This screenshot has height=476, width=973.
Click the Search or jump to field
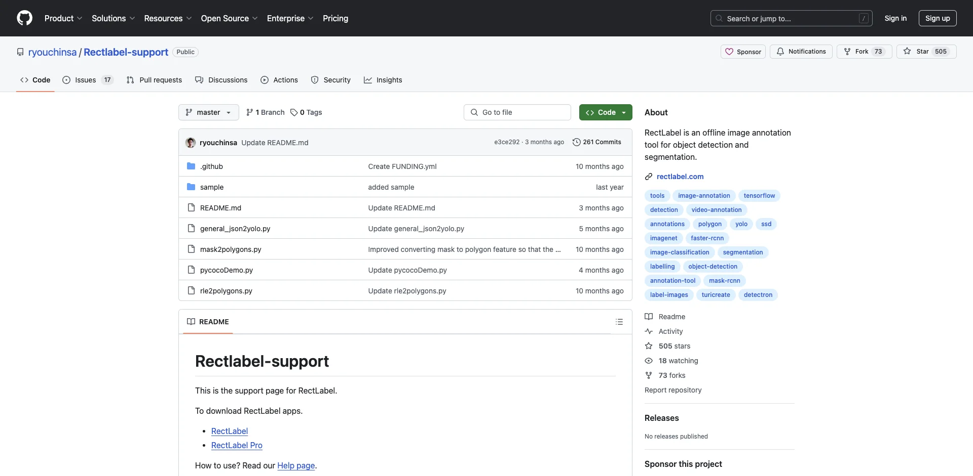[x=792, y=18]
